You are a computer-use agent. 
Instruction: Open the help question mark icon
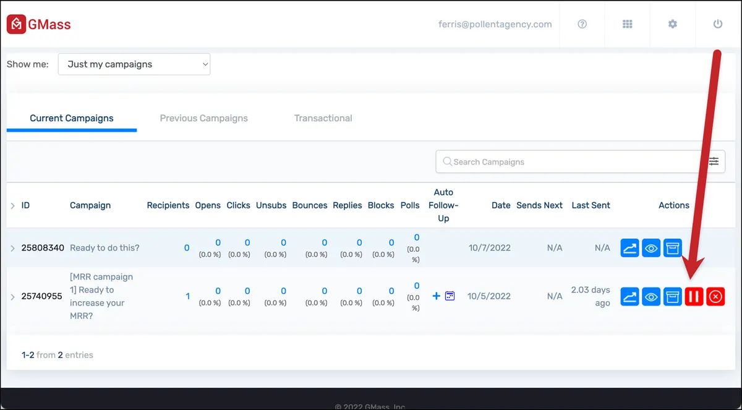point(582,24)
